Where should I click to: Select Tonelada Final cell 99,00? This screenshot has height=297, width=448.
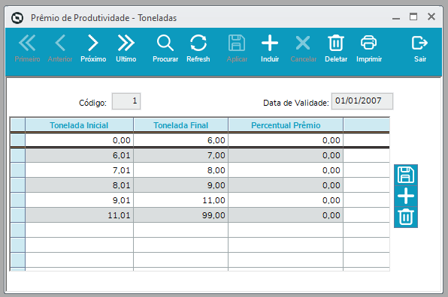point(181,215)
